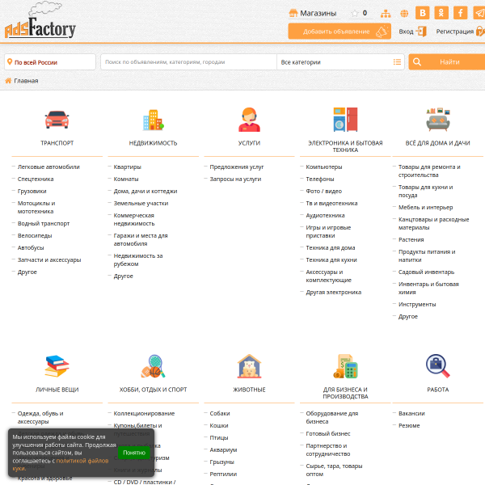Open Запросы на услуги link
This screenshot has width=485, height=485.
click(235, 179)
